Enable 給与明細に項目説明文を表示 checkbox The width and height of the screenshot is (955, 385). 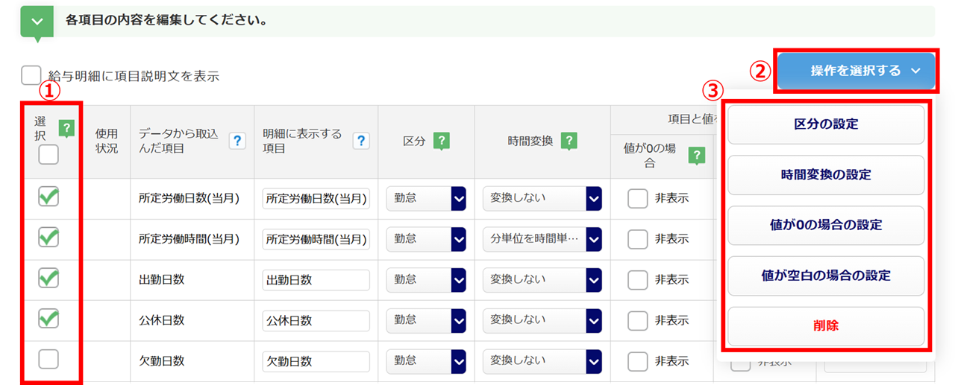pos(31,76)
